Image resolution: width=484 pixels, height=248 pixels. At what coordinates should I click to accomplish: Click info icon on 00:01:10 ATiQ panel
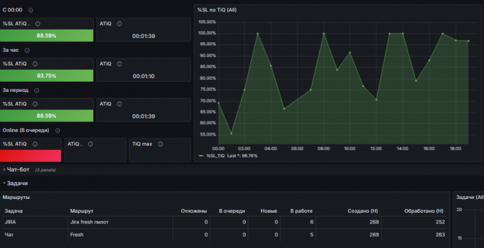(x=120, y=64)
